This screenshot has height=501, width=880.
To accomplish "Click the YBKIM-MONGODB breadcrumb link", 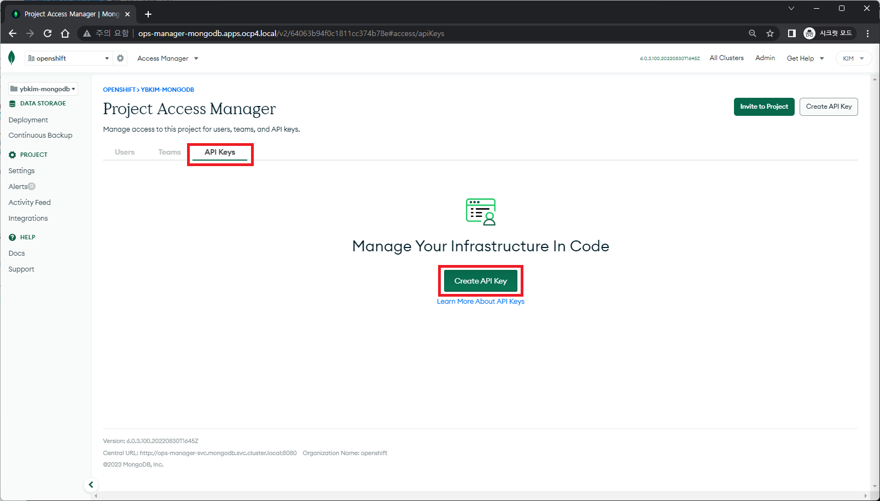I will pos(167,90).
